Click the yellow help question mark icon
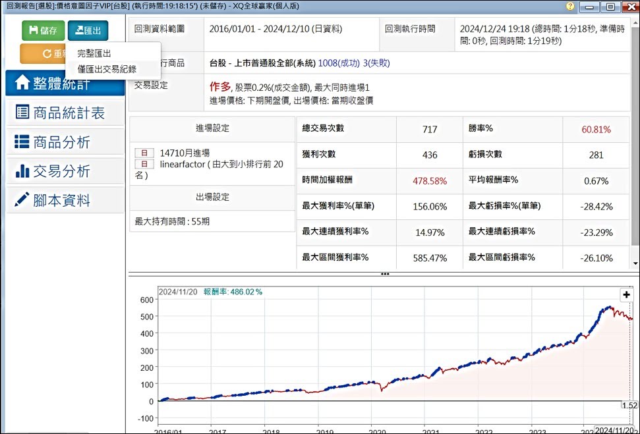This screenshot has height=434, width=640. (570, 6)
